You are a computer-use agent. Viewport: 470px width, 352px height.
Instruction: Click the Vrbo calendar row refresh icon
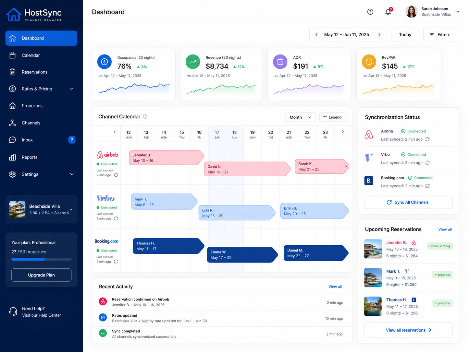(x=116, y=218)
